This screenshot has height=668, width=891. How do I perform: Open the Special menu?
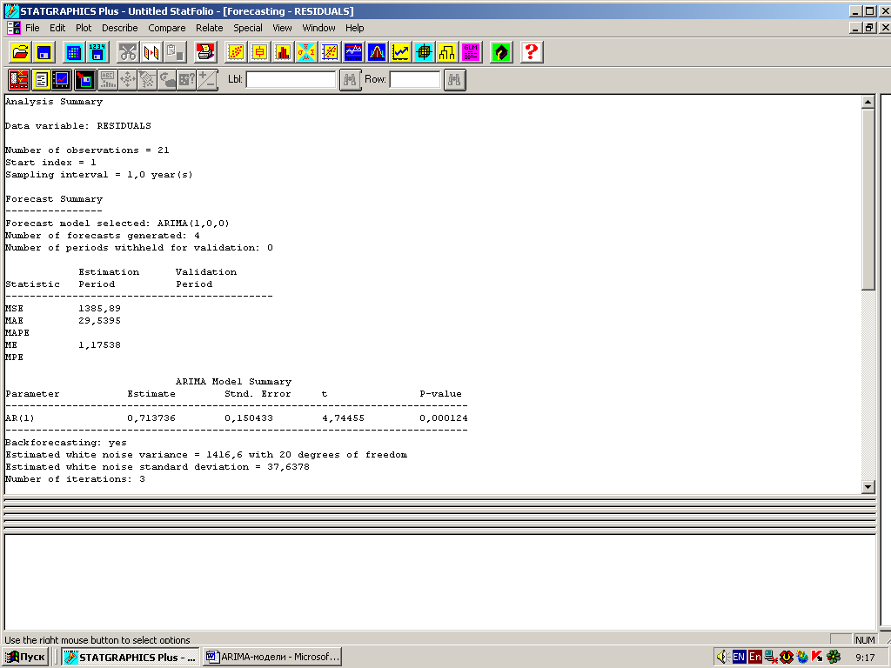point(248,28)
